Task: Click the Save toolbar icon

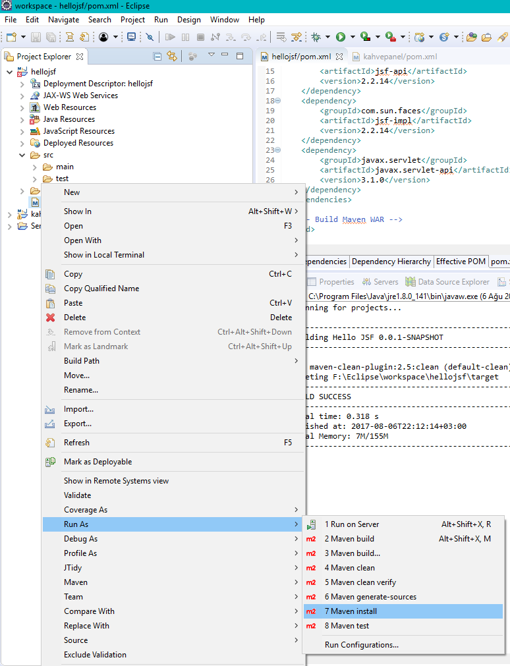Action: coord(36,38)
